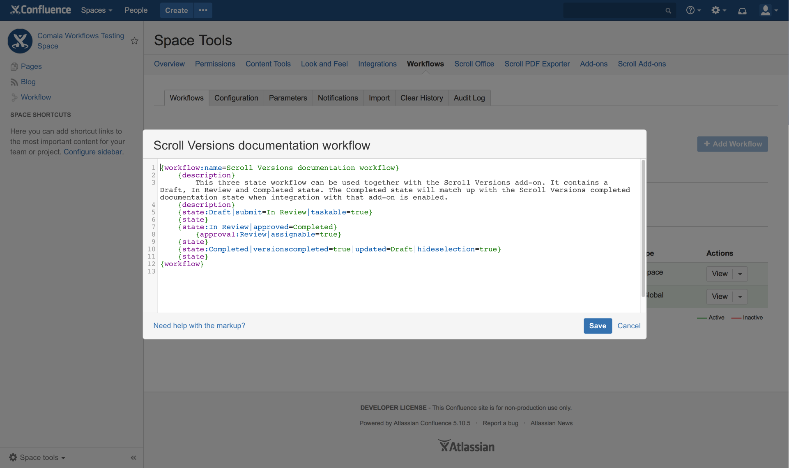This screenshot has width=789, height=468.
Task: Select the Workflows space tools tab
Action: point(426,64)
